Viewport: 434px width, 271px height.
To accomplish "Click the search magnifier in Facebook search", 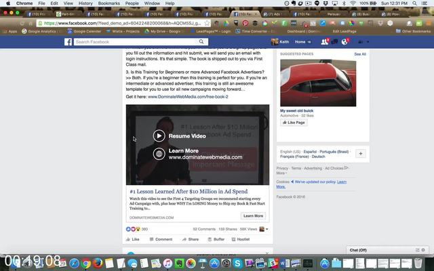I will tap(201, 41).
